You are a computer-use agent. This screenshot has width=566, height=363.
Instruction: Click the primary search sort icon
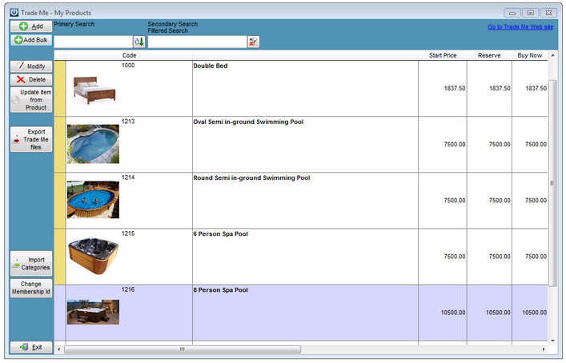[139, 42]
